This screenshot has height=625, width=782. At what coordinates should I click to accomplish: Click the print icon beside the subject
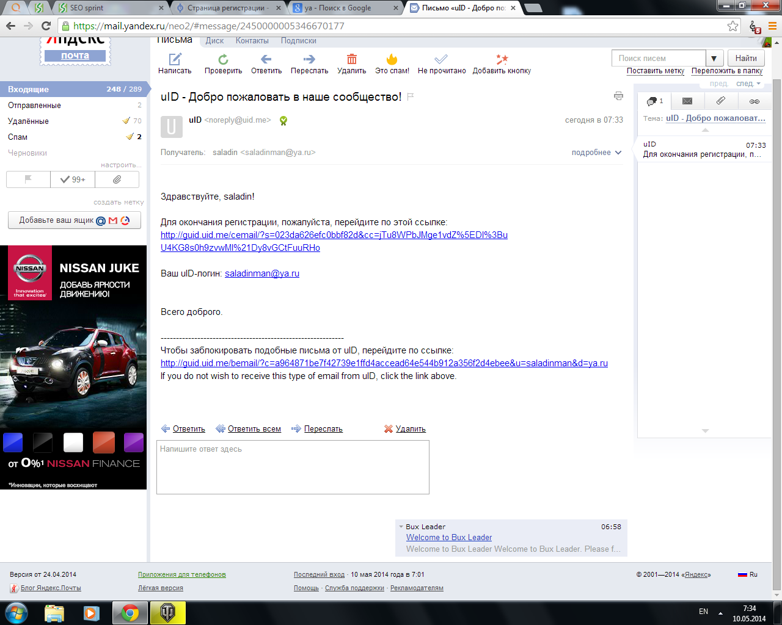coord(618,96)
